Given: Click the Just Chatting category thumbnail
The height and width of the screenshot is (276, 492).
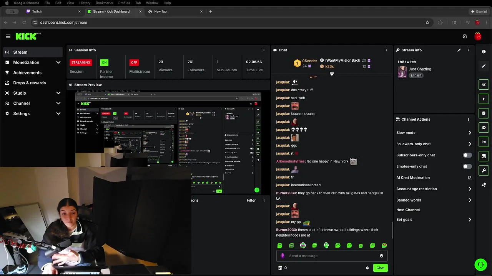Looking at the screenshot, I should click(x=402, y=72).
